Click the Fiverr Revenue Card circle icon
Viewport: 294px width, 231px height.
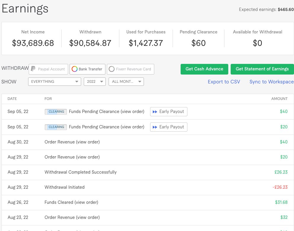pyautogui.click(x=112, y=69)
